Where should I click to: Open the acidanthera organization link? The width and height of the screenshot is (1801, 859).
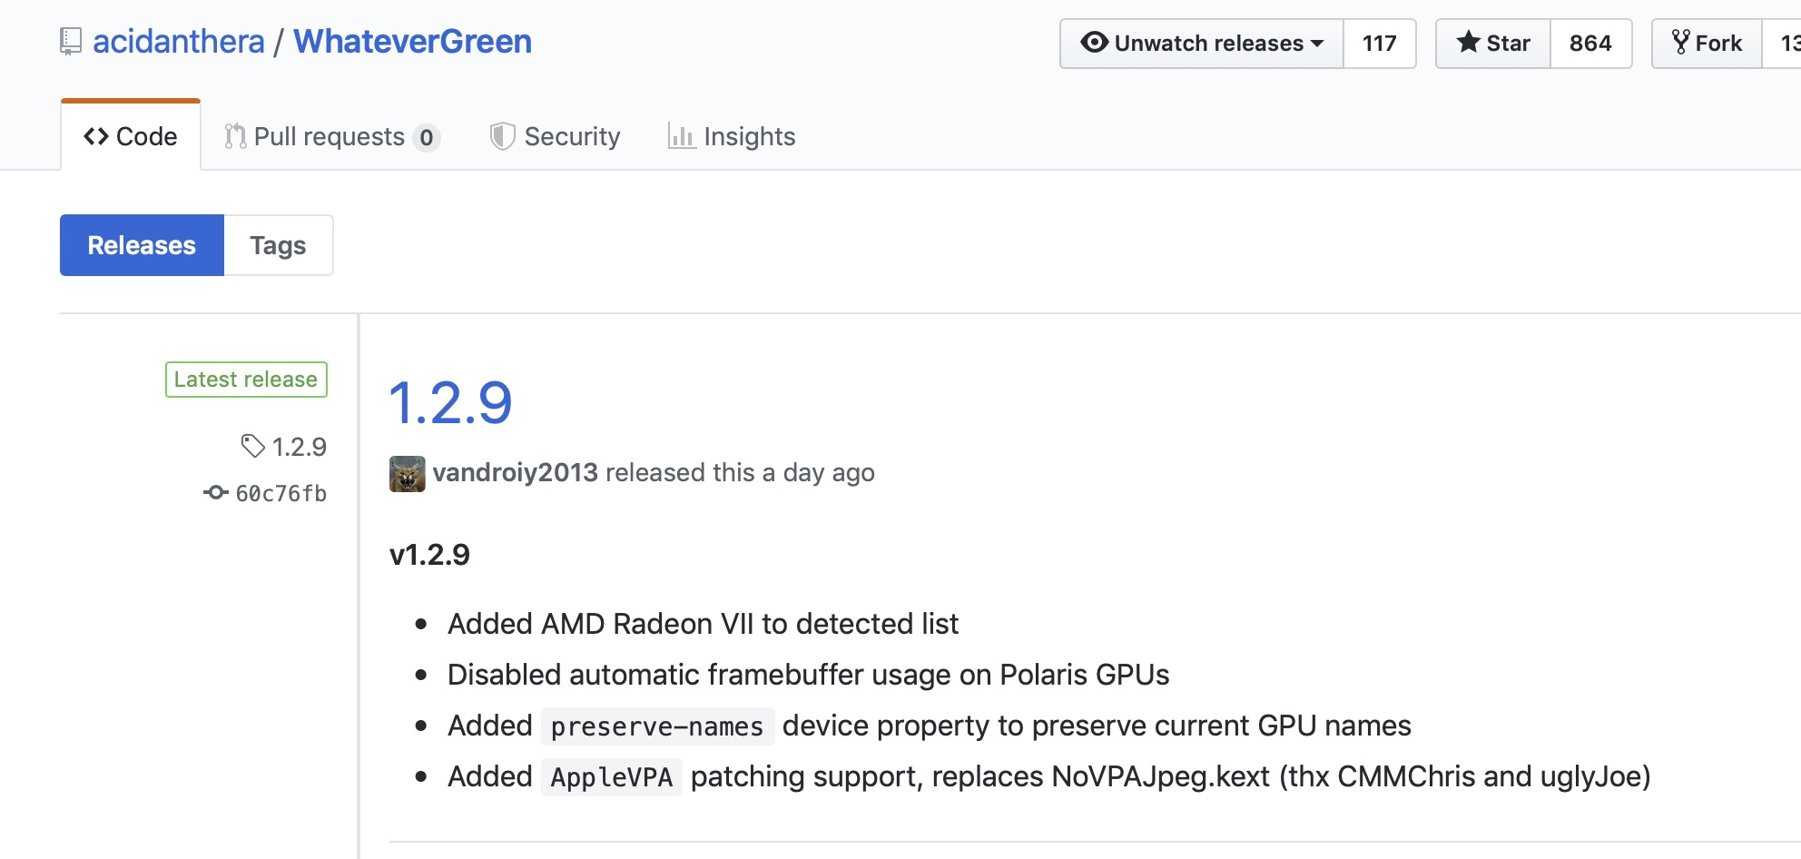(178, 42)
